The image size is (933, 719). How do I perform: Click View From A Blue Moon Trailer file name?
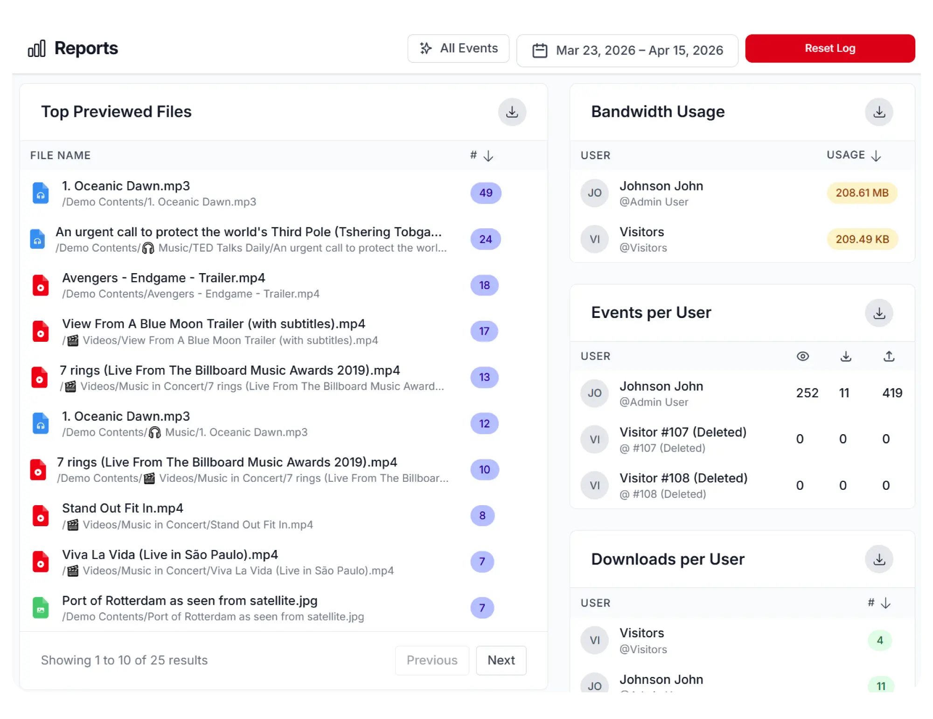point(214,324)
